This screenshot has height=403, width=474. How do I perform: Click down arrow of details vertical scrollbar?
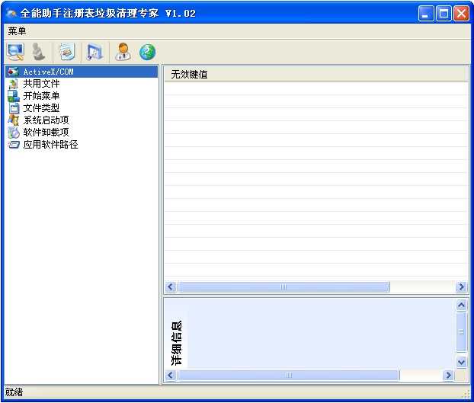click(461, 362)
